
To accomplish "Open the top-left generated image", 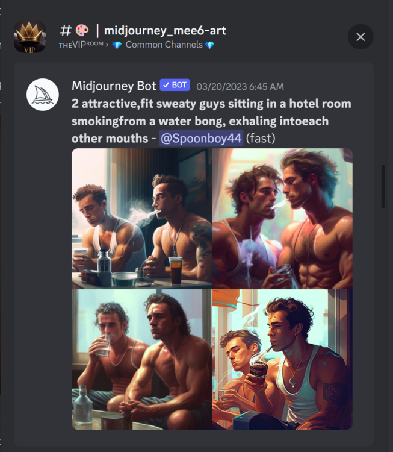I will click(x=141, y=218).
